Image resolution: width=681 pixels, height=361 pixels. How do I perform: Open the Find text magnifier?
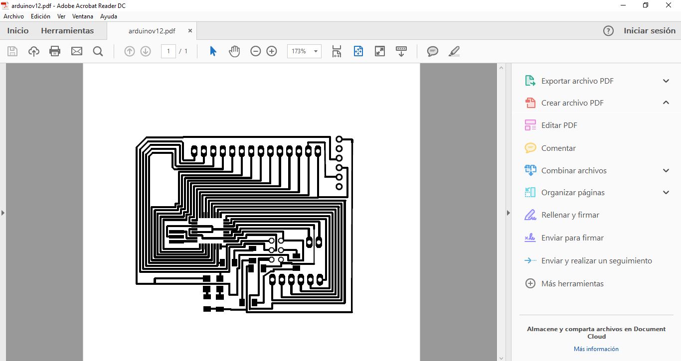pos(98,51)
